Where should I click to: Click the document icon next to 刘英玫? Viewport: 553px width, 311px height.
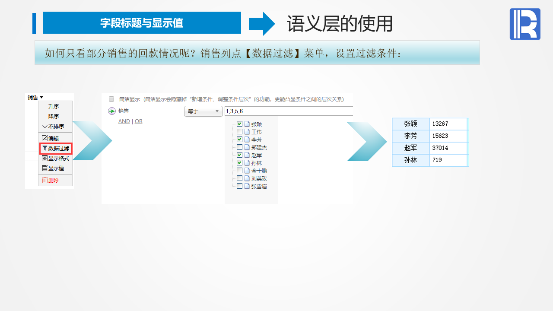pos(247,178)
